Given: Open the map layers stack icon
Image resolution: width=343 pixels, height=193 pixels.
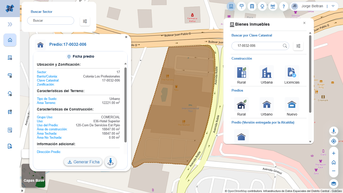Looking at the screenshot, I should (334, 184).
